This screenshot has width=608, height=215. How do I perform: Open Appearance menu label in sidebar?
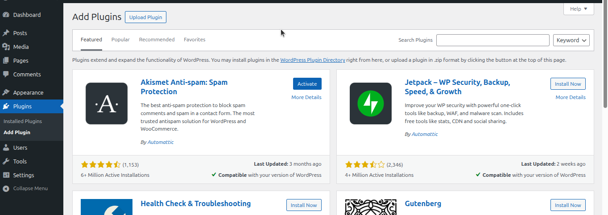coord(29,92)
